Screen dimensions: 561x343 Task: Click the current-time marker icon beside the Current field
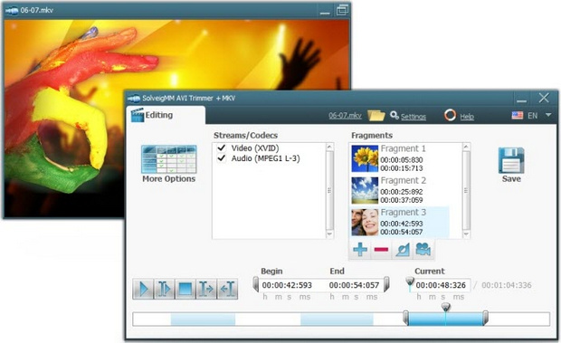pyautogui.click(x=410, y=283)
